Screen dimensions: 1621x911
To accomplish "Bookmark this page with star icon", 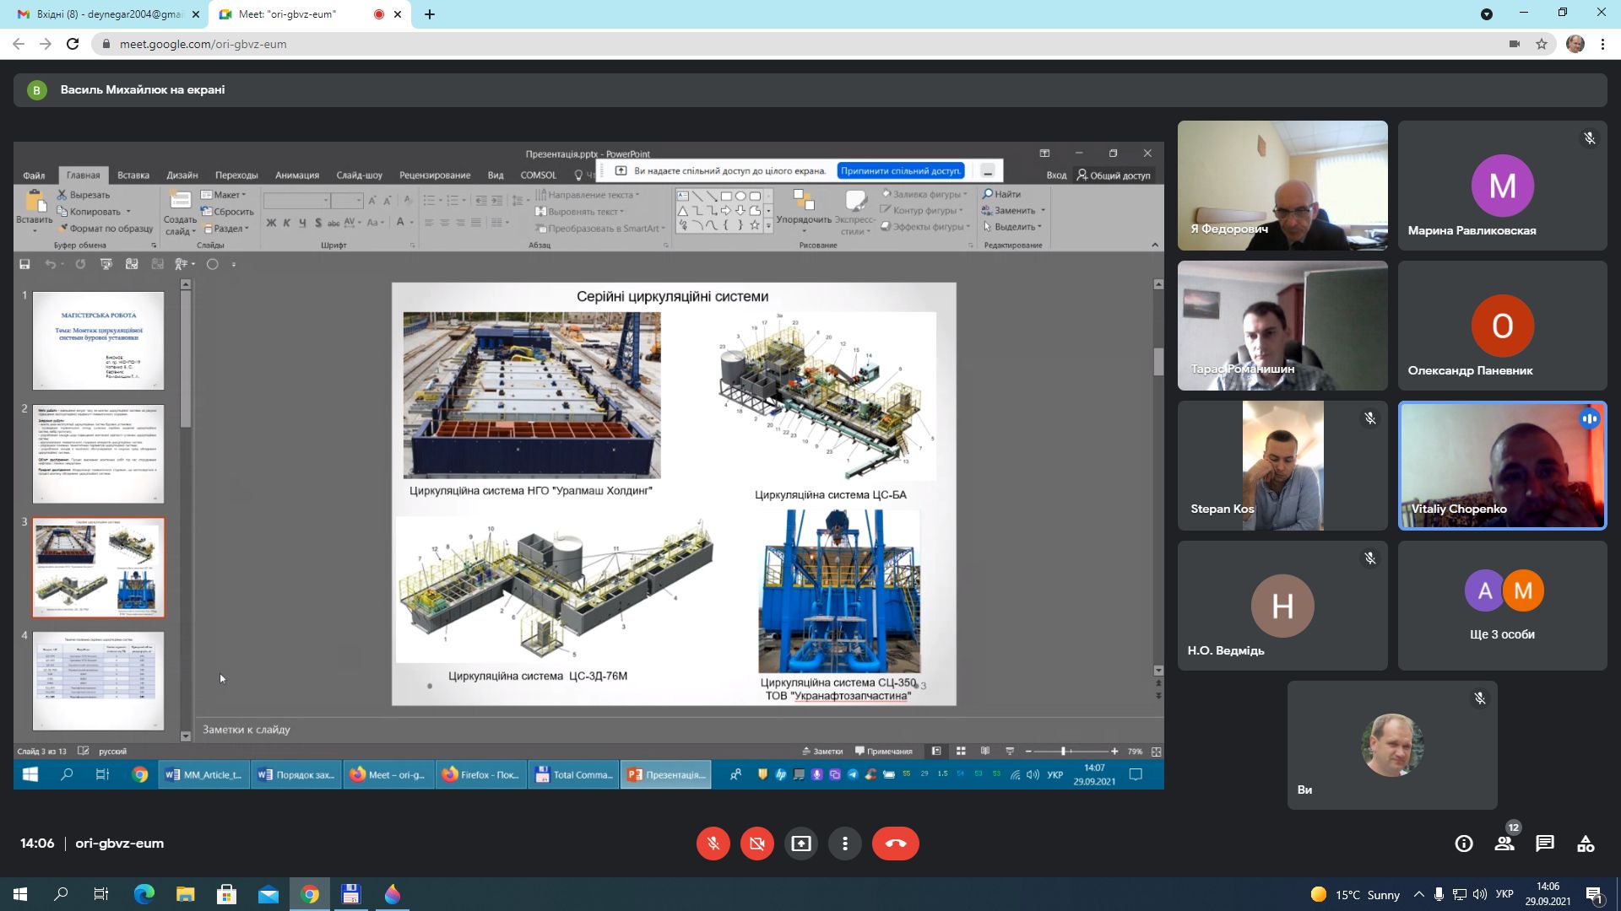I will pos(1542,44).
